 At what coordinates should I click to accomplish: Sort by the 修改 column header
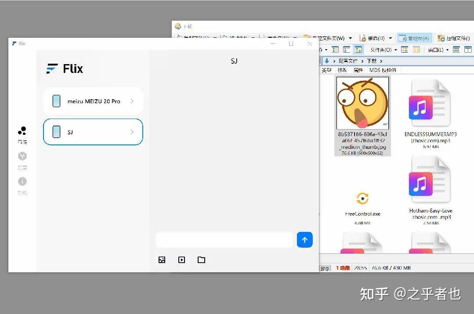pos(342,70)
